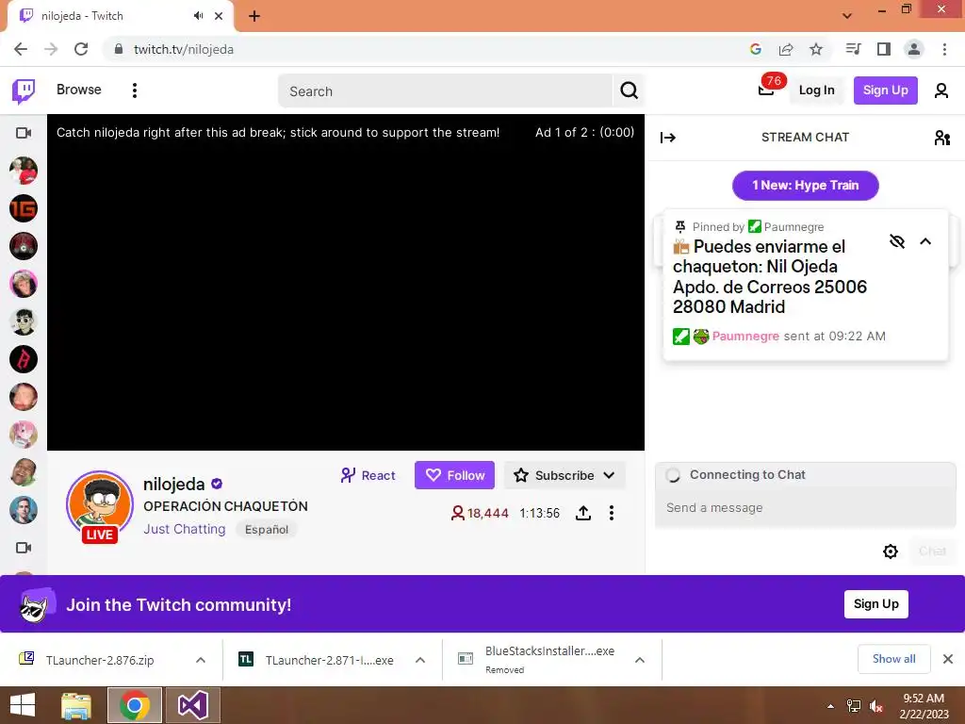Open Visual Studio from taskbar
Image resolution: width=965 pixels, height=724 pixels.
[x=192, y=705]
